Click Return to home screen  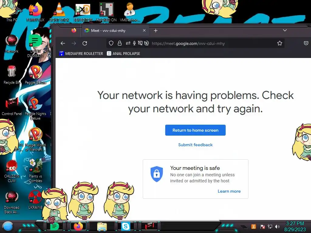195,130
